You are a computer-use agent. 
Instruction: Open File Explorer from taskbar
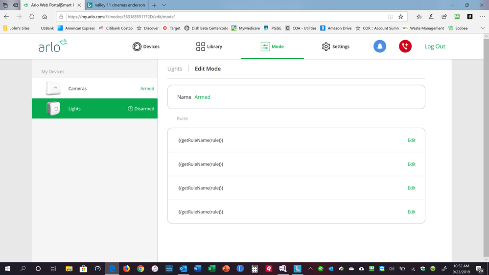coord(69,269)
